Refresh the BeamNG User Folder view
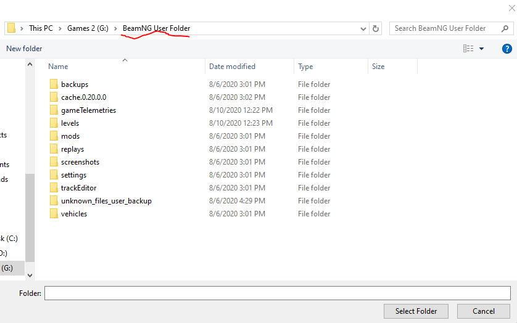517x323 pixels. click(376, 29)
